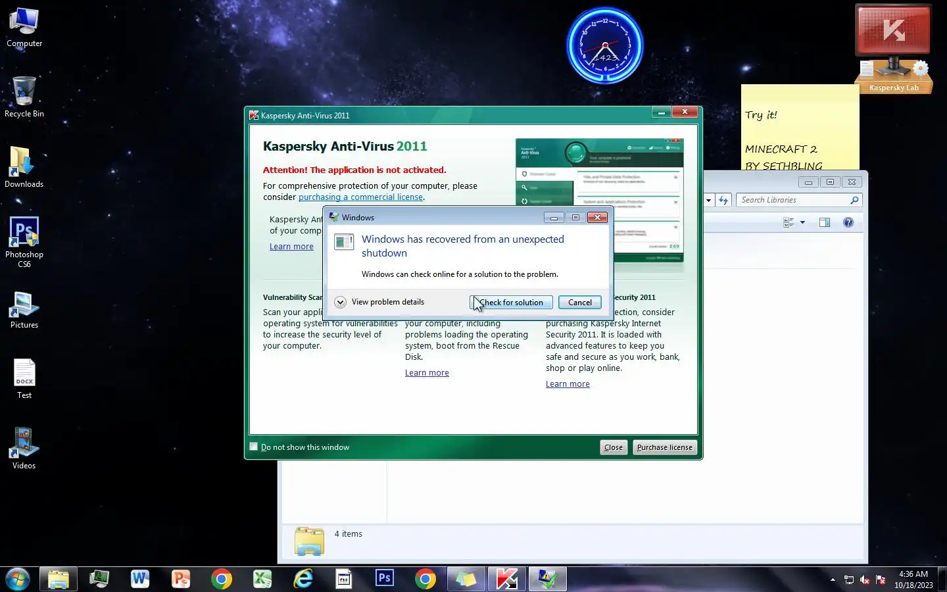Screen dimensions: 947x592
Task: Minimize the Kaspersky Anti-Virus 2011 window
Action: 661,112
